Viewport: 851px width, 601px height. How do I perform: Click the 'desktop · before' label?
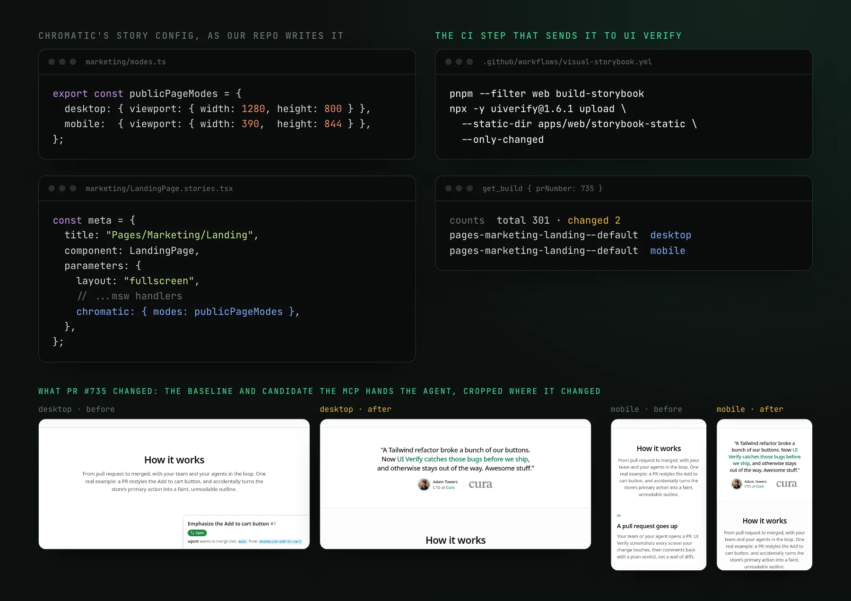[x=77, y=409]
